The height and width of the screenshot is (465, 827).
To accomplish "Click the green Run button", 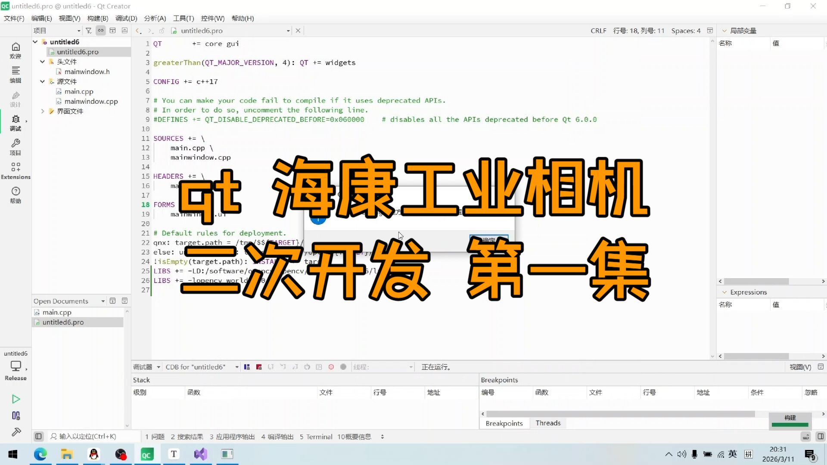I will (16, 399).
